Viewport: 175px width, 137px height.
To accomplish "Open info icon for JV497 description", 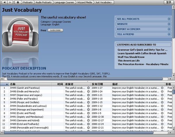I will pyautogui.click(x=162, y=95).
